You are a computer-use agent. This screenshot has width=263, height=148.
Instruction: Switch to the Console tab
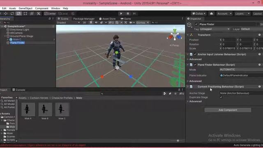18,90
